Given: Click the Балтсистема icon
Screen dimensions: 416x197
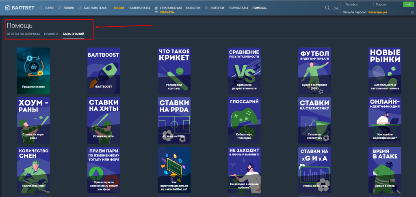Looking at the screenshot, I should click(80, 8).
